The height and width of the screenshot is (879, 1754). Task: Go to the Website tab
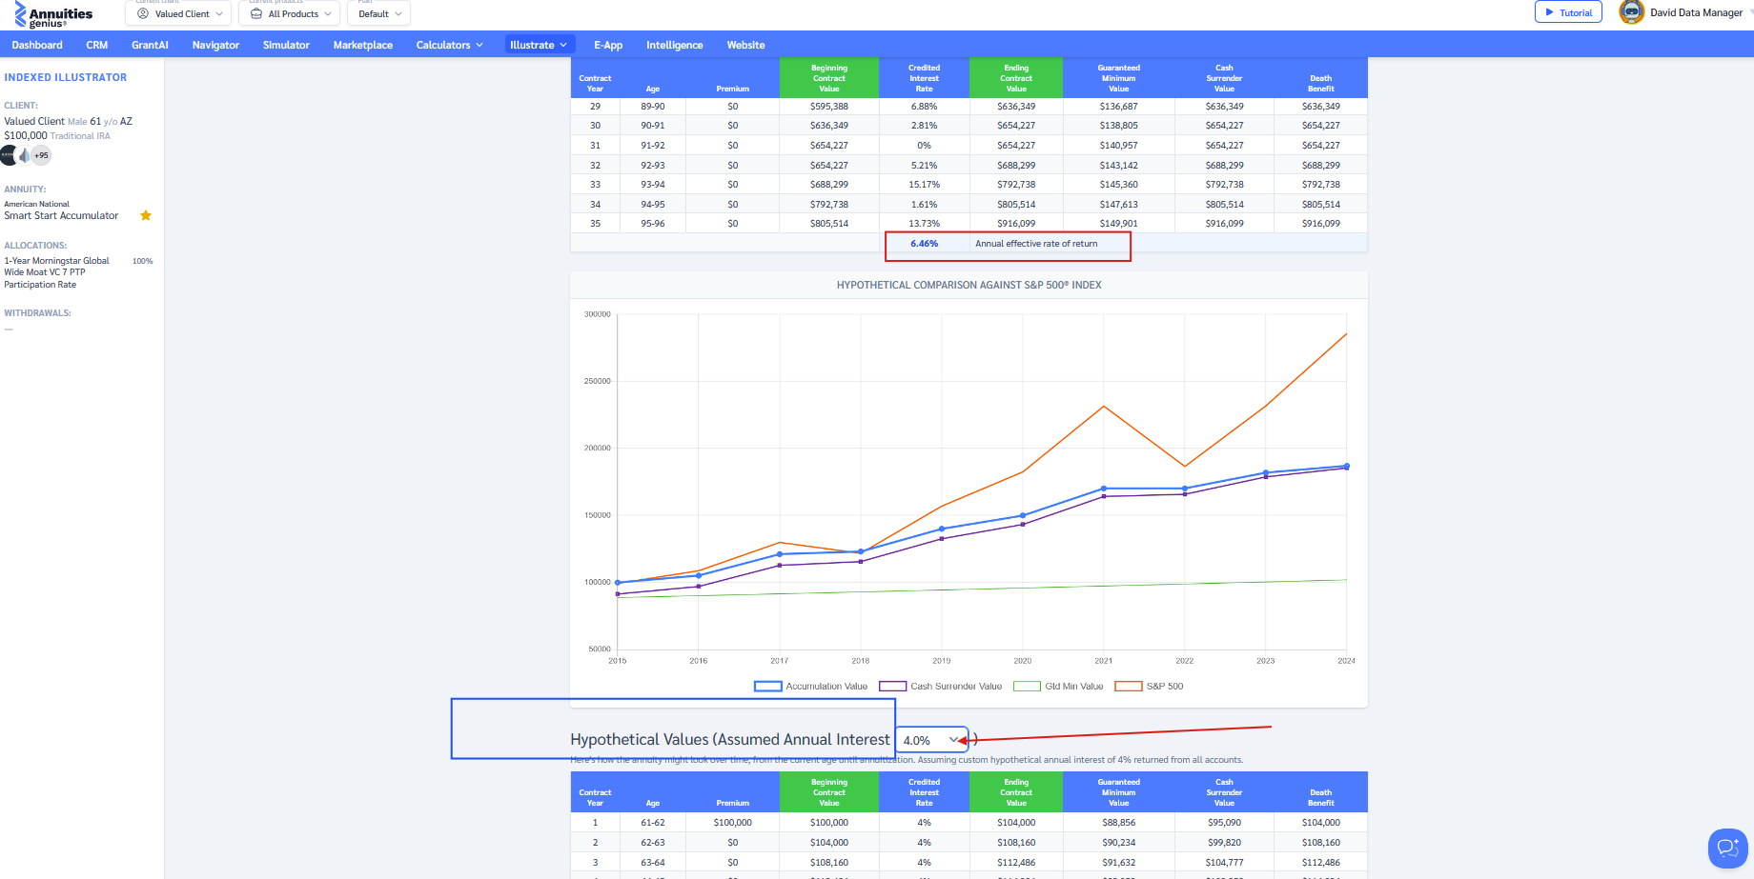tap(745, 45)
